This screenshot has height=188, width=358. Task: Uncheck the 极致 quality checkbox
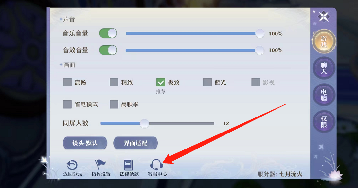161,82
